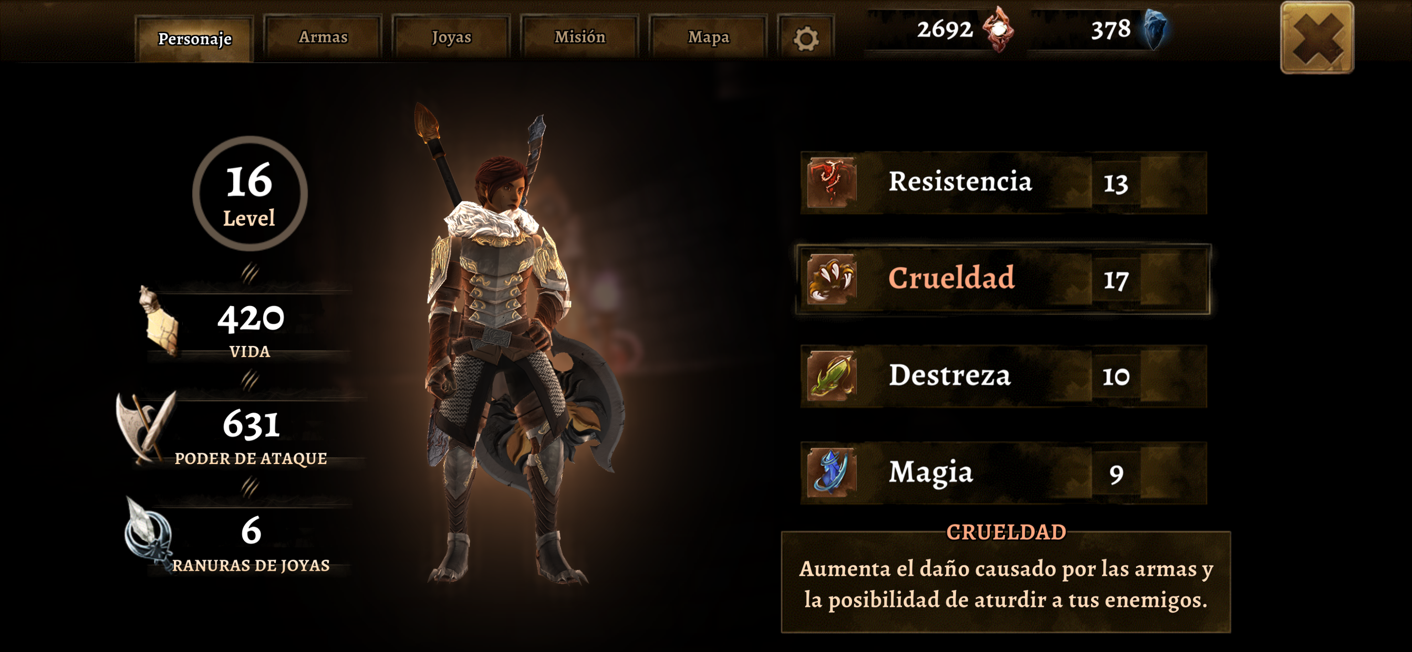The image size is (1412, 652).
Task: Select the Magia attribute row
Action: point(1004,474)
